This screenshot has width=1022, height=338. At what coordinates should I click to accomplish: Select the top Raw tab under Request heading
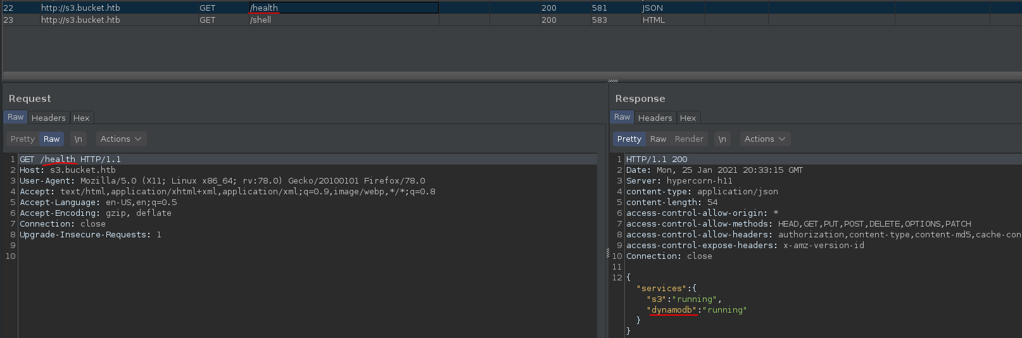tap(15, 117)
